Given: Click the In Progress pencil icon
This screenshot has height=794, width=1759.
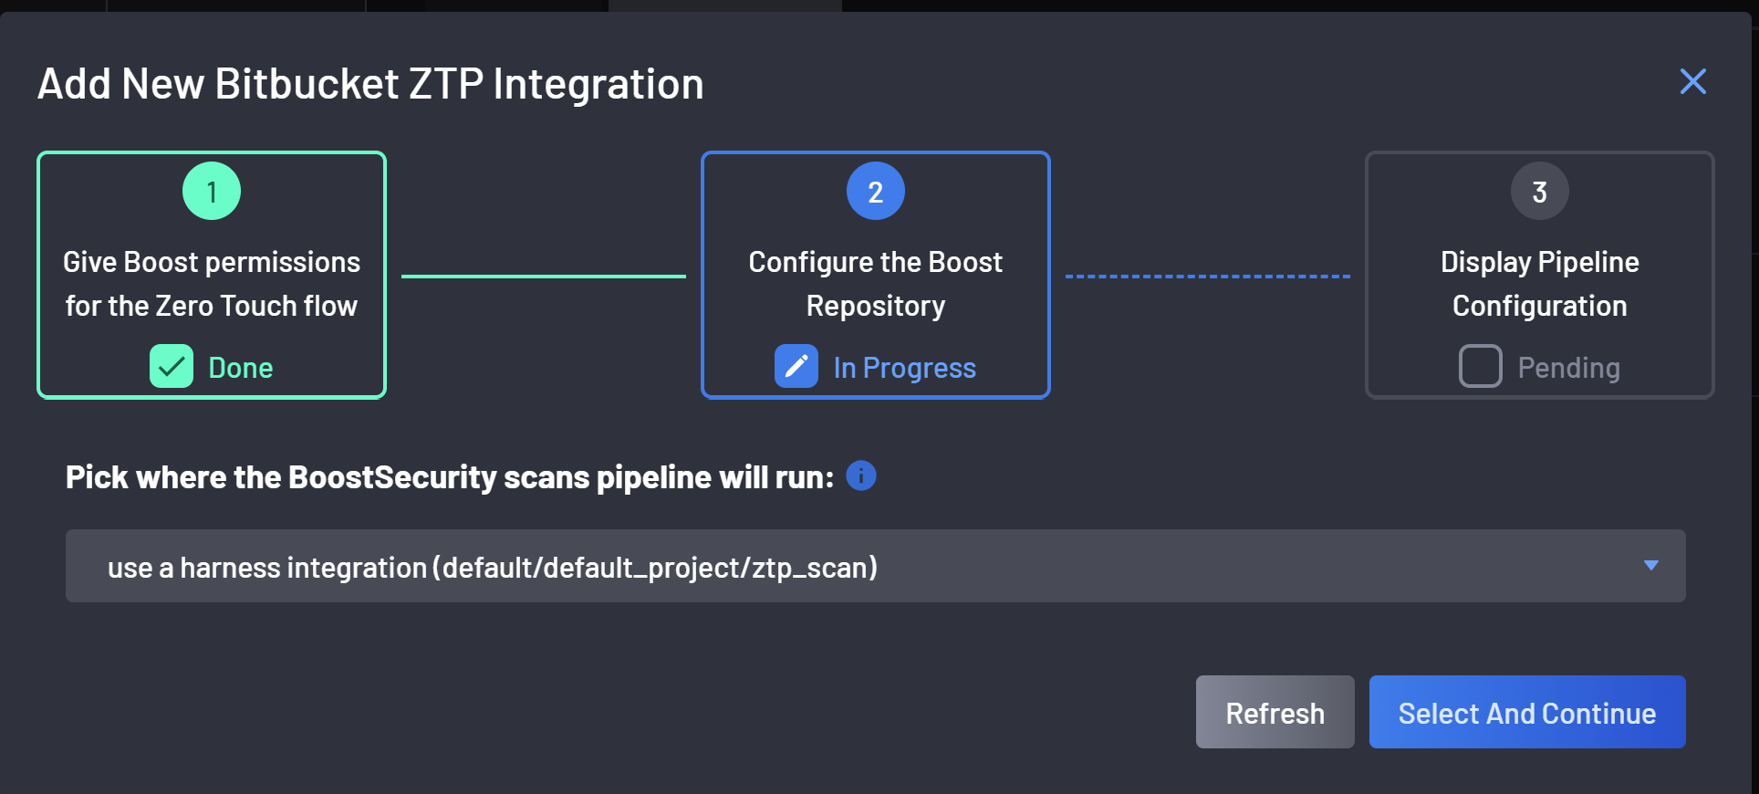Looking at the screenshot, I should (796, 366).
